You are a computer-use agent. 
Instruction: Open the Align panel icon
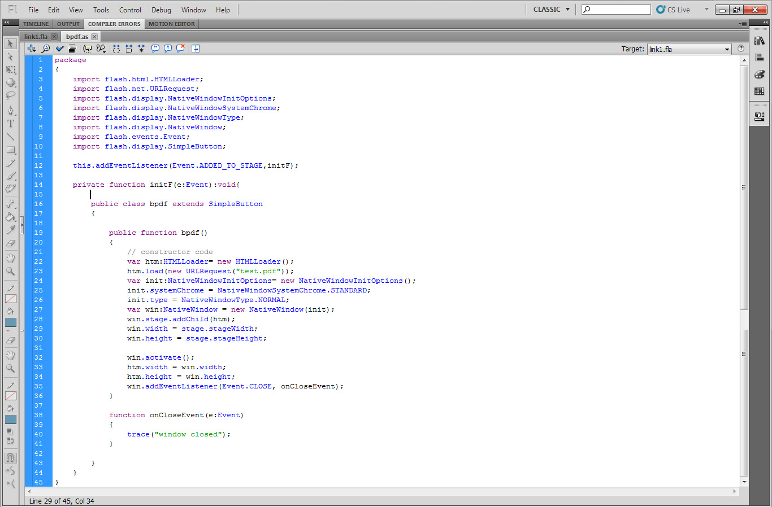pyautogui.click(x=760, y=57)
